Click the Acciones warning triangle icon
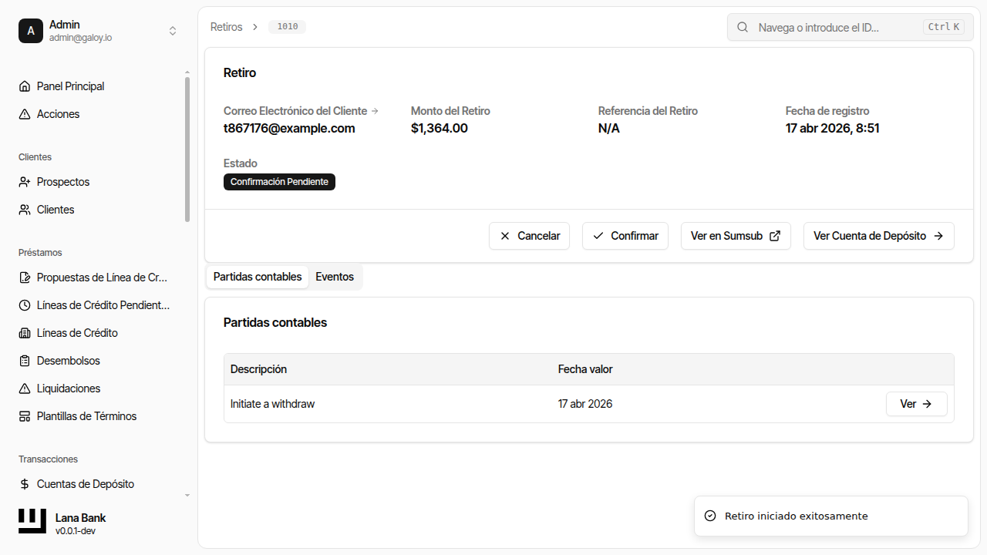This screenshot has width=987, height=555. [x=25, y=114]
